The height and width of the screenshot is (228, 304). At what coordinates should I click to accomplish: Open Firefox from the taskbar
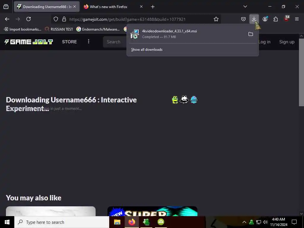point(132,222)
